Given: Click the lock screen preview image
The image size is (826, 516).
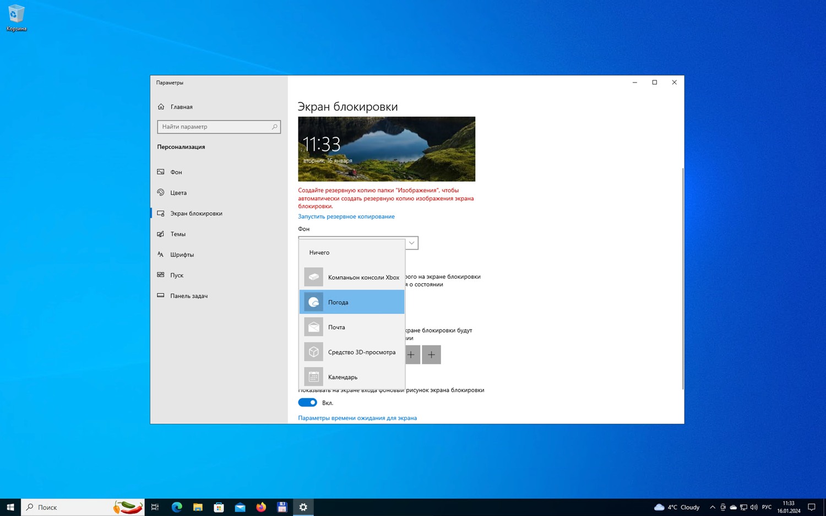Looking at the screenshot, I should pos(386,149).
